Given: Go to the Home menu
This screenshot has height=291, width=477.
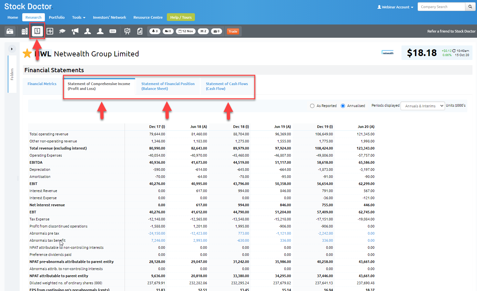Looking at the screenshot, I should pos(13,17).
